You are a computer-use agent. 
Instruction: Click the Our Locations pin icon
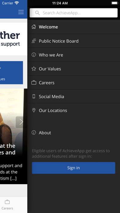(34, 110)
